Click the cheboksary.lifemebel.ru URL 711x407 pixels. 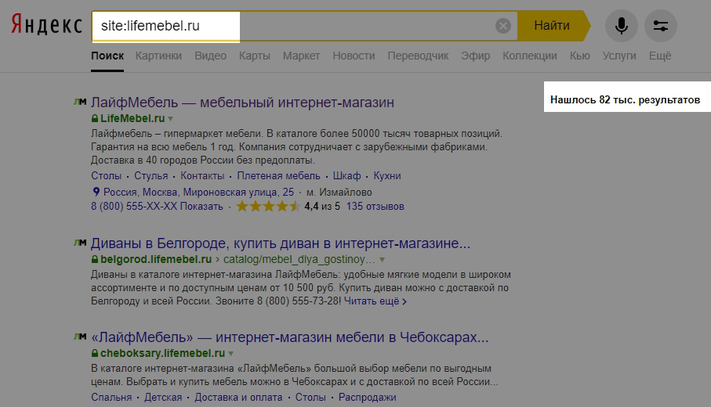163,353
